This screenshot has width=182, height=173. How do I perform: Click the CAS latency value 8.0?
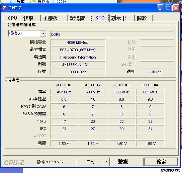[121, 99]
